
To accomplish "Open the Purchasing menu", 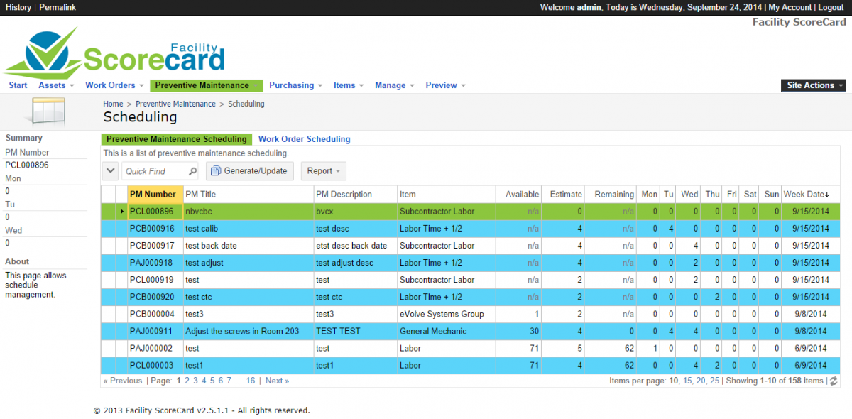I will coord(295,85).
